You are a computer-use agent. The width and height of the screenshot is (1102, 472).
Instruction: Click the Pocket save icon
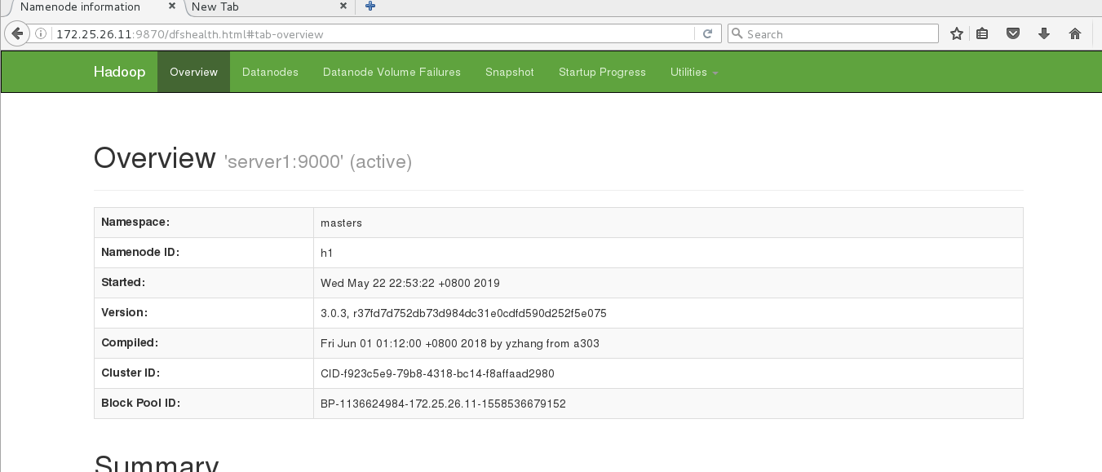click(1013, 34)
